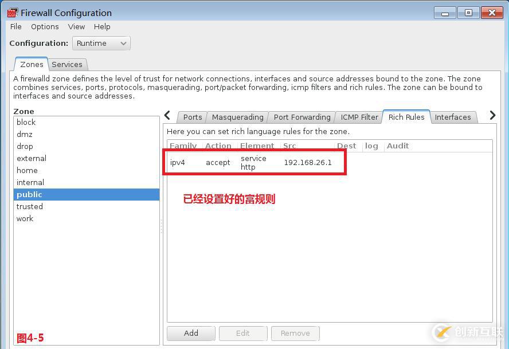Image resolution: width=509 pixels, height=349 pixels.
Task: Open the Interfaces tab
Action: (453, 117)
